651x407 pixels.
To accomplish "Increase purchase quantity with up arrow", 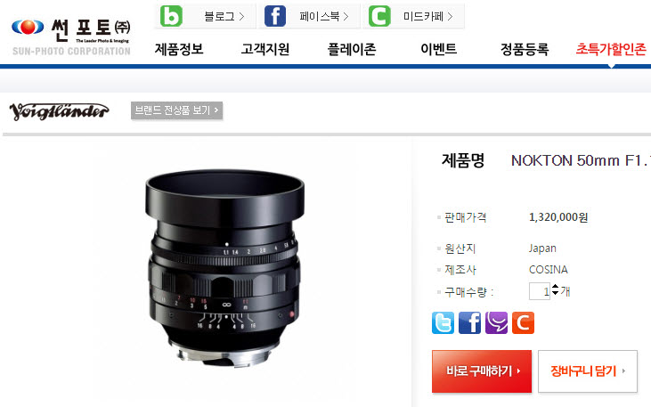I will point(555,287).
